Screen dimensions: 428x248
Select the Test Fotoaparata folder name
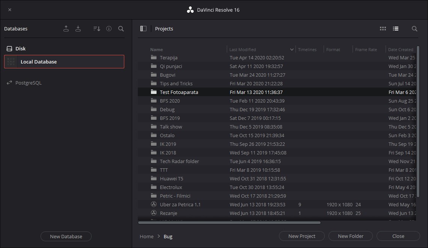[x=179, y=92]
